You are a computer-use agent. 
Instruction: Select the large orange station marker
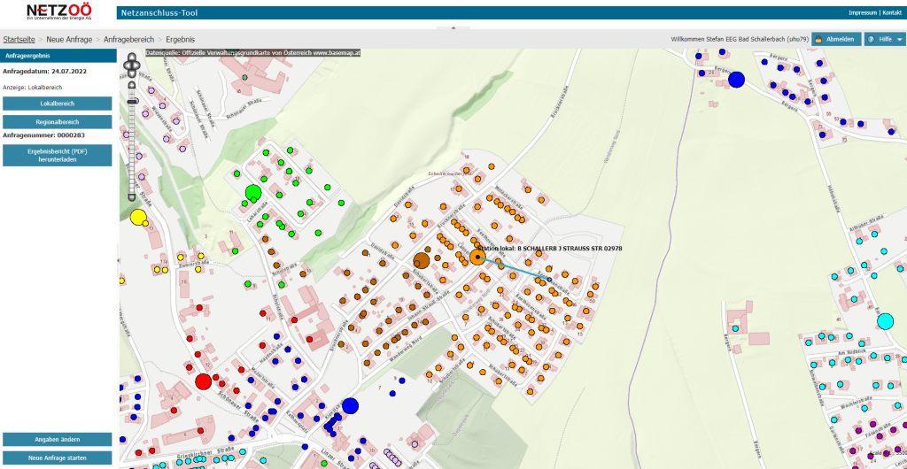477,257
